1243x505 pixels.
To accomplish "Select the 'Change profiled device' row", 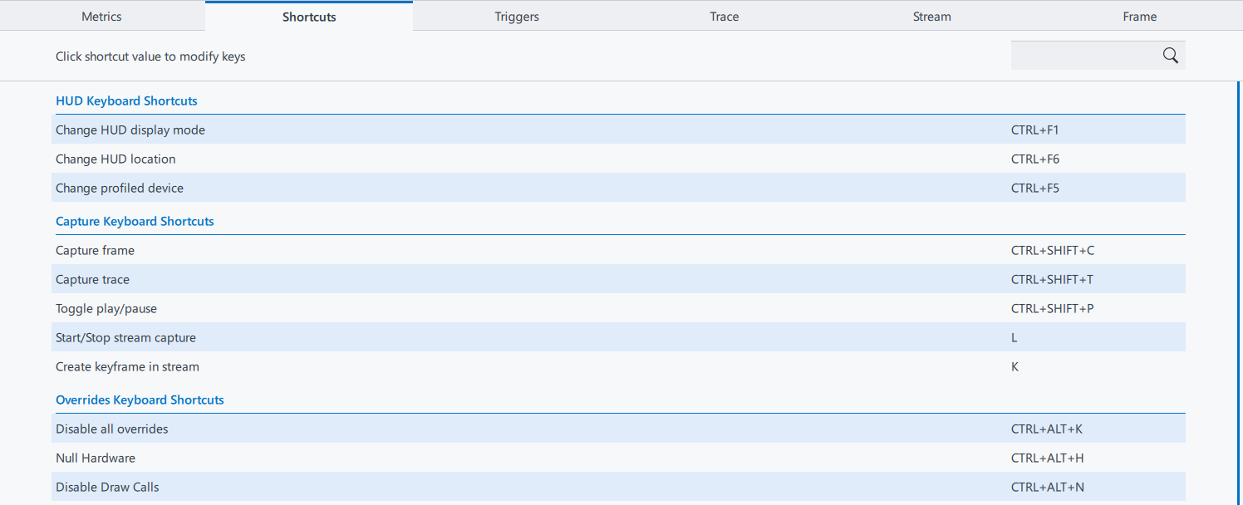I will 618,188.
